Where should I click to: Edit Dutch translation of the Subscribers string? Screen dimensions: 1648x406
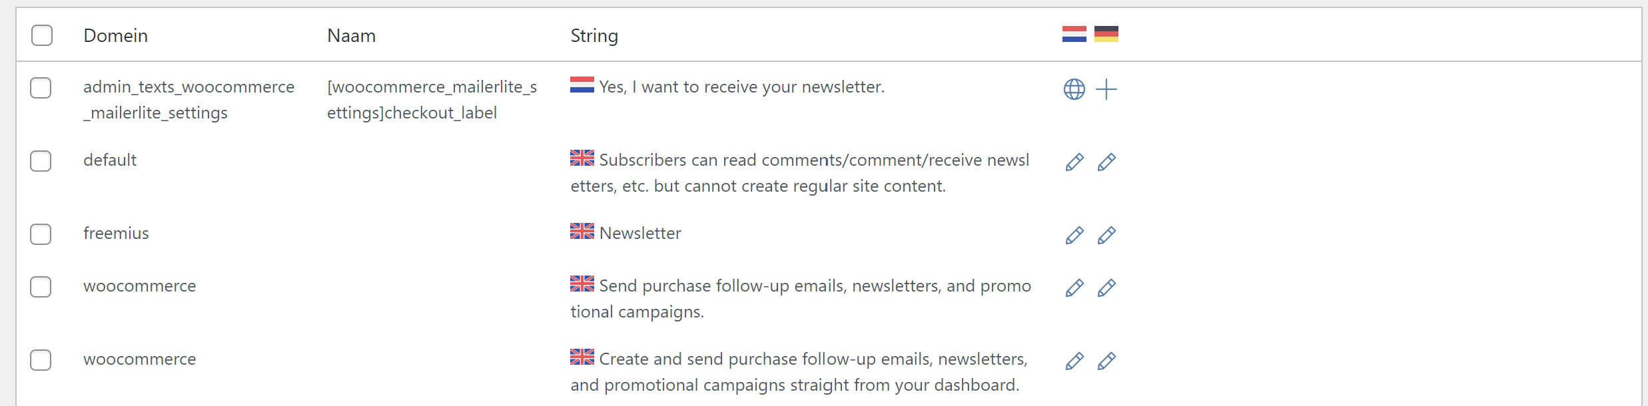[1074, 162]
